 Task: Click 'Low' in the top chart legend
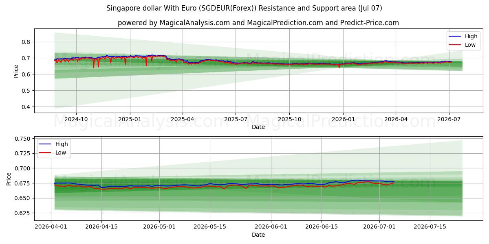click(470, 45)
